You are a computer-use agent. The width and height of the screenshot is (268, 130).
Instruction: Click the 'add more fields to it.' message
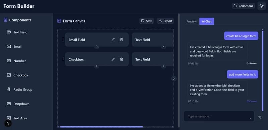(243, 75)
